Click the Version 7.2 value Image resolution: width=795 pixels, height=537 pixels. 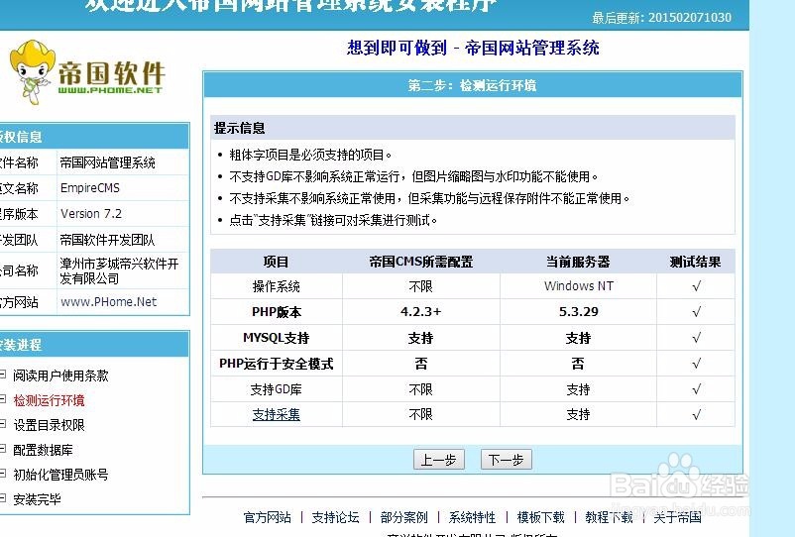pos(91,214)
